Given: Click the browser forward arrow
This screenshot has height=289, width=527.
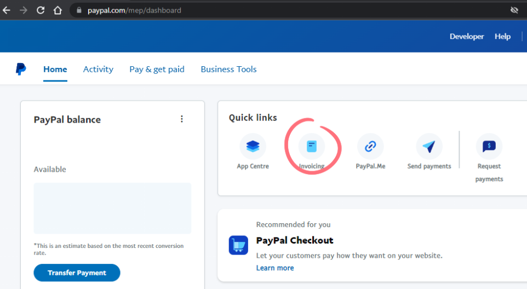Looking at the screenshot, I should [24, 10].
